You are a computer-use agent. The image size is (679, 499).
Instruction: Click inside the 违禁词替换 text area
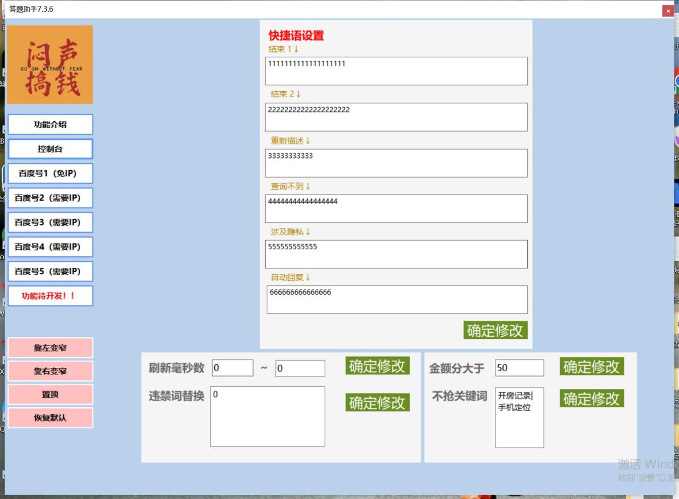click(267, 416)
